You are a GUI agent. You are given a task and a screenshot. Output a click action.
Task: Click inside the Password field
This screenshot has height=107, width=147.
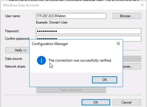[89, 31]
